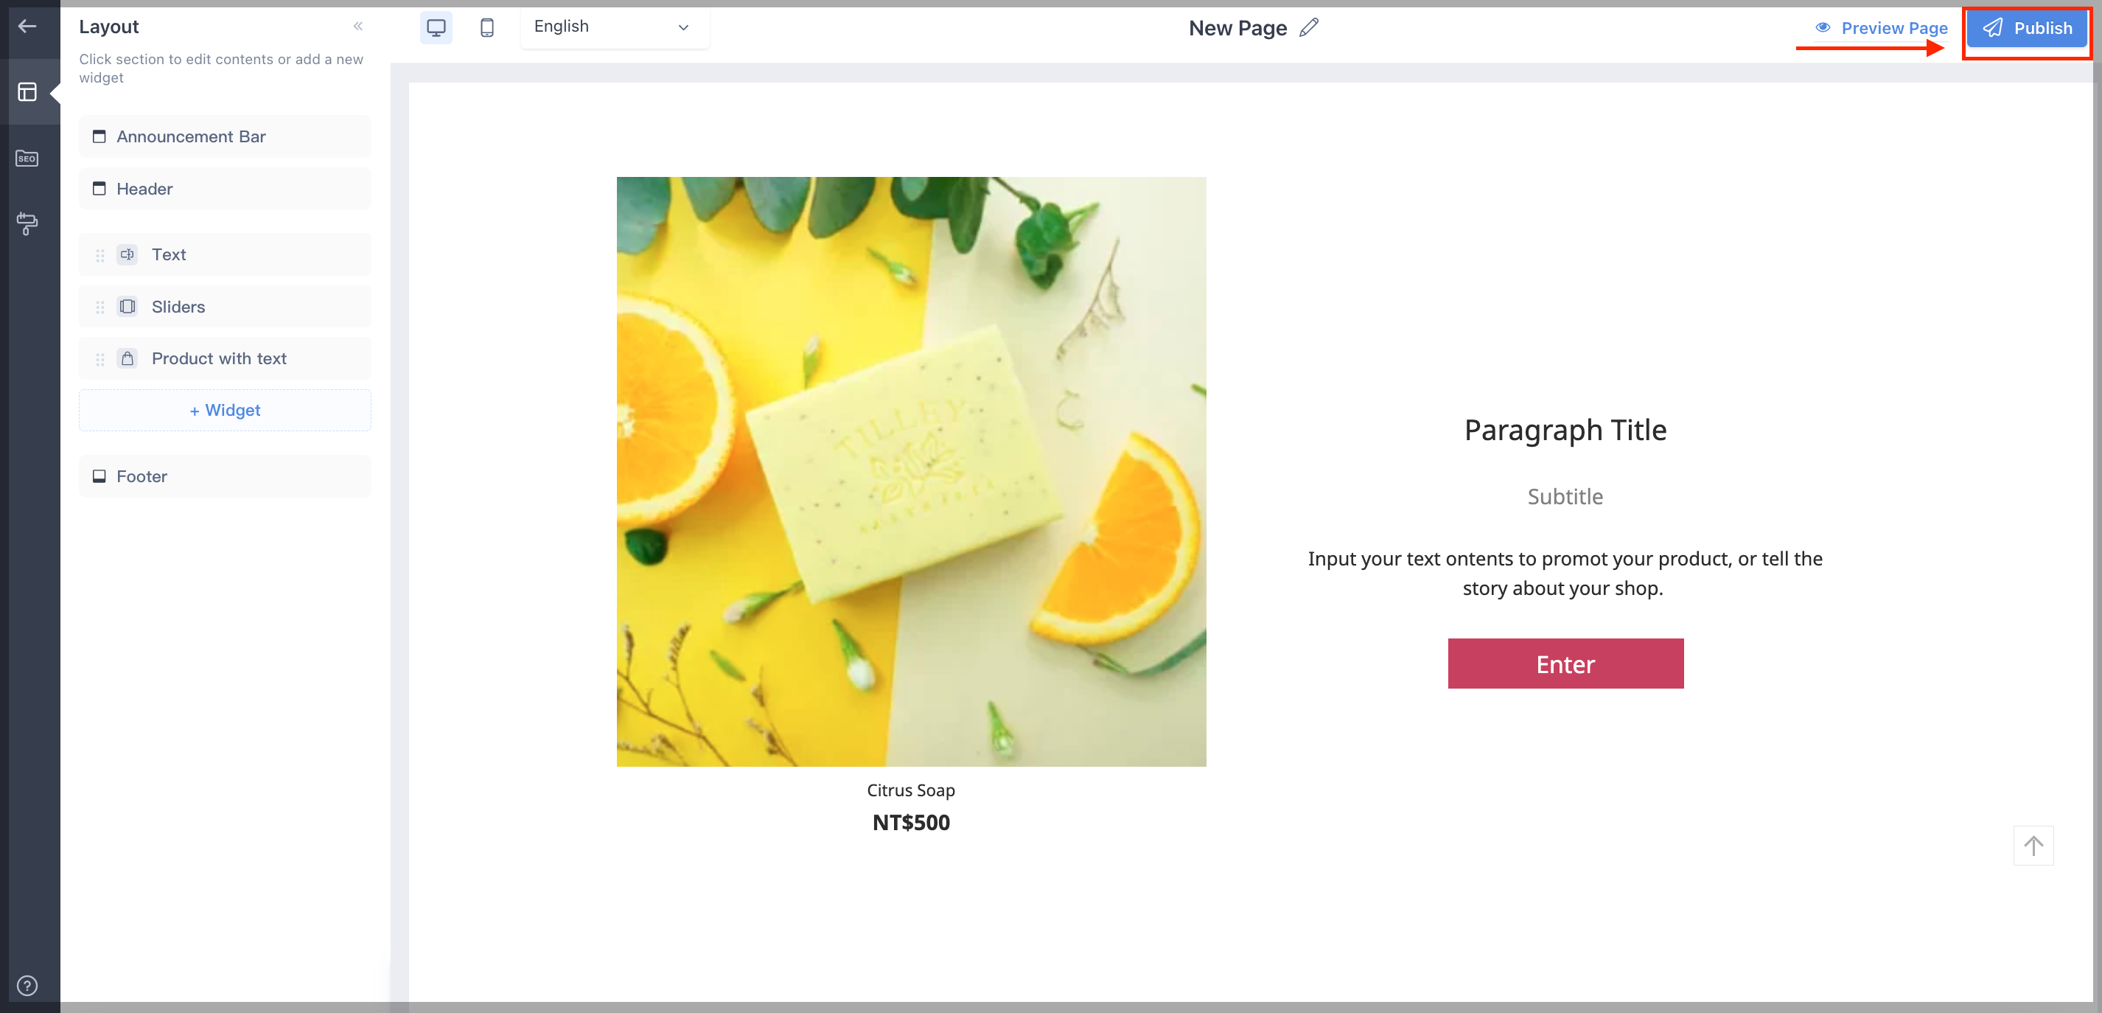The width and height of the screenshot is (2102, 1013).
Task: Switch to mobile preview mode
Action: (487, 27)
